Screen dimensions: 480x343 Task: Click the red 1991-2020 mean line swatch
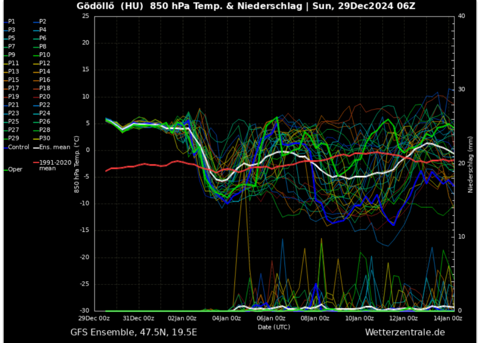[x=36, y=163]
